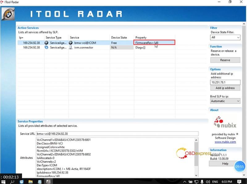Click main window scrollbar up arrow
247x184 pixels.
click(x=244, y=24)
